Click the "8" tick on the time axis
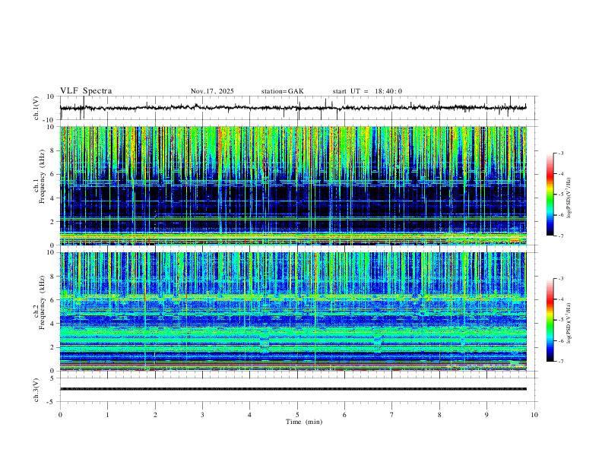The image size is (602, 465). [439, 415]
